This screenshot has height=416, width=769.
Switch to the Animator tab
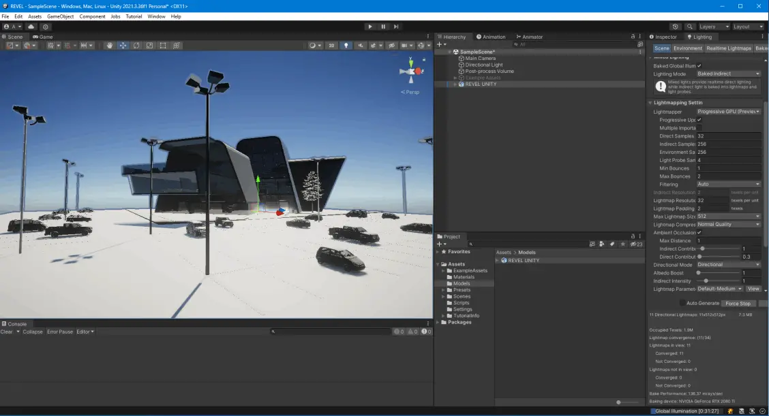(529, 37)
